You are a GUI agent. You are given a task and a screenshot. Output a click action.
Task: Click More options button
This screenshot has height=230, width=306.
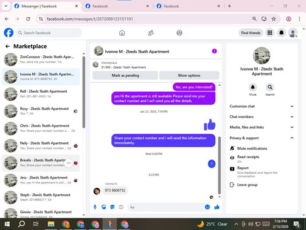[189, 75]
